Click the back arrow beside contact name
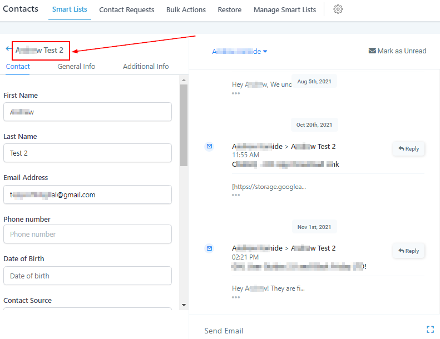The width and height of the screenshot is (440, 339). pyautogui.click(x=8, y=49)
